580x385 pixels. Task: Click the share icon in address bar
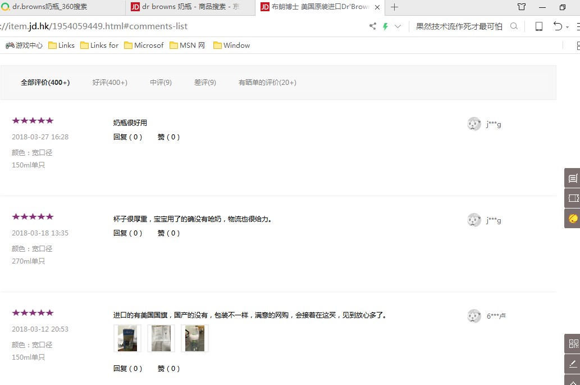373,26
